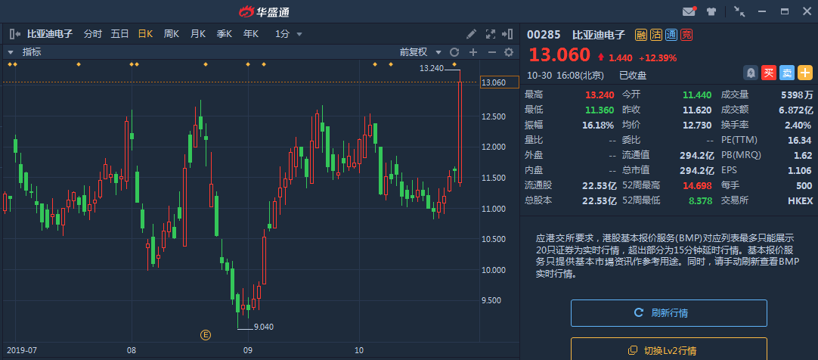Screen dimensions: 818x360
Task: Click the 9.040 low annotation on chart
Action: tap(263, 327)
